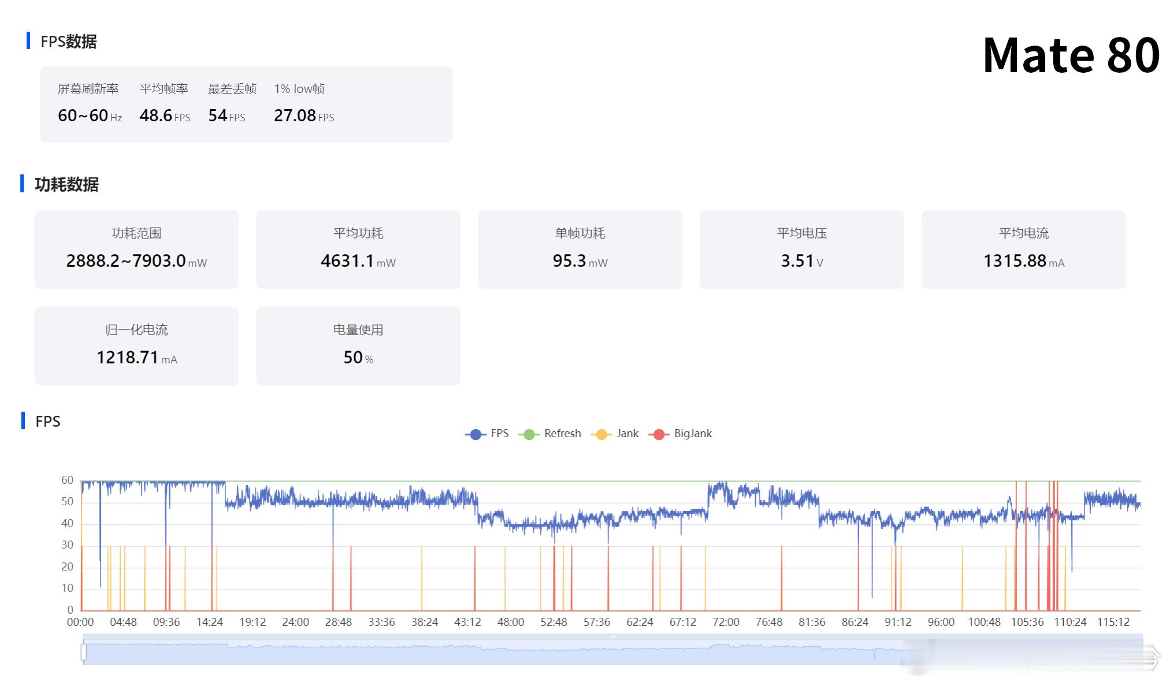Toggle the FPS series legend

(x=499, y=434)
